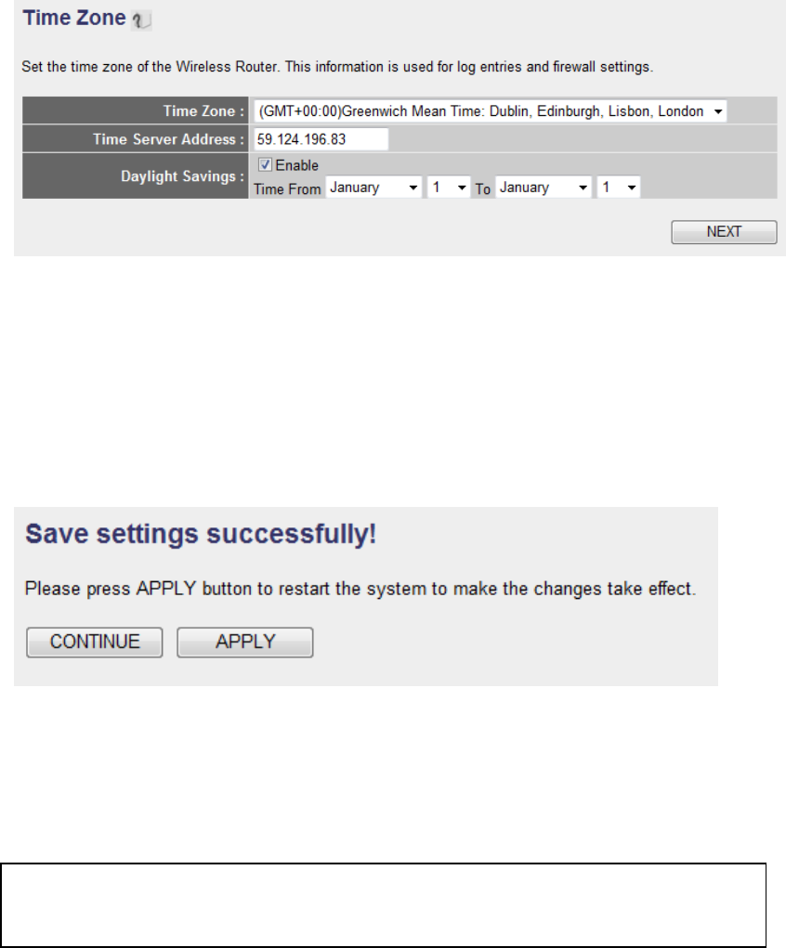Click the 'Daylight Savings :' label
Viewport: 786px width, 948px height.
click(182, 176)
